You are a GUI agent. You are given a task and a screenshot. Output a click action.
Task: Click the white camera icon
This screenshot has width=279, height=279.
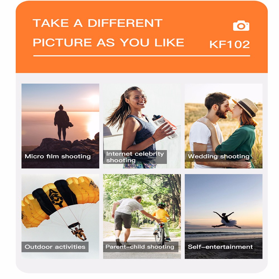[241, 26]
